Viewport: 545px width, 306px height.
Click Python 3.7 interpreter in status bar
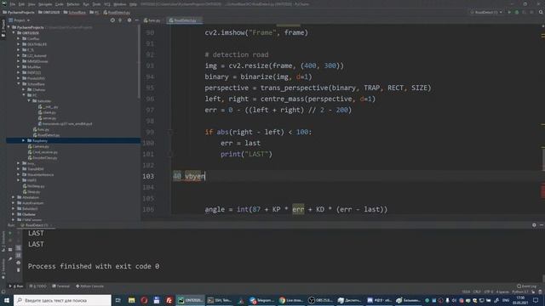point(520,292)
